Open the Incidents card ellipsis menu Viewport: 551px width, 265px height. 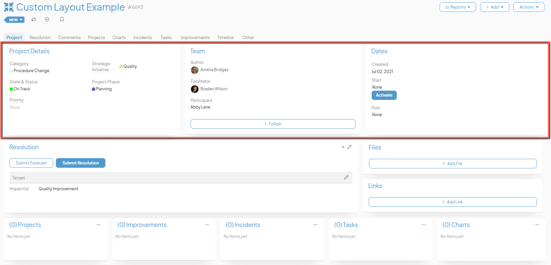(315, 225)
